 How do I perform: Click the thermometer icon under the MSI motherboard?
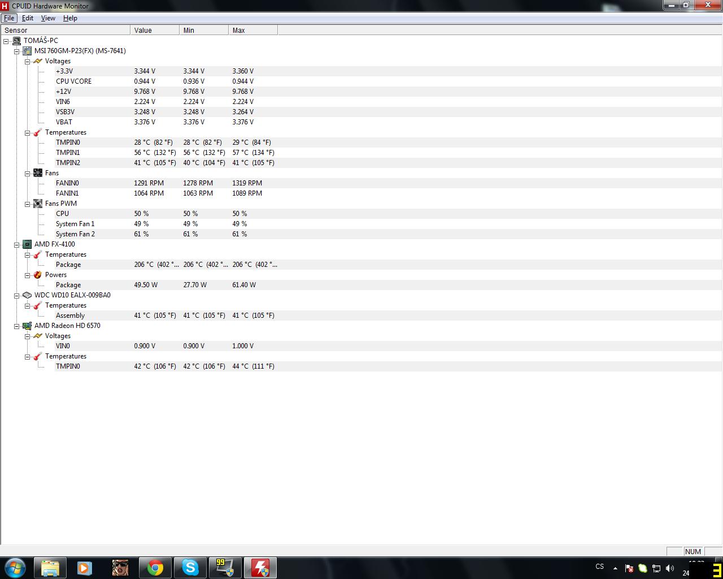38,132
